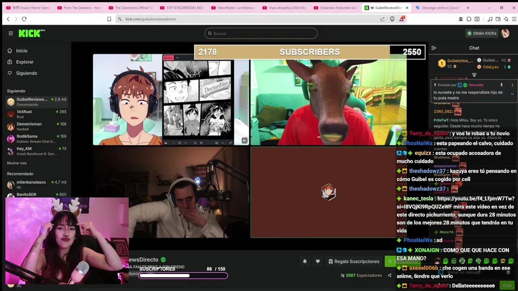Click the verified badge next to channel name

click(163, 260)
